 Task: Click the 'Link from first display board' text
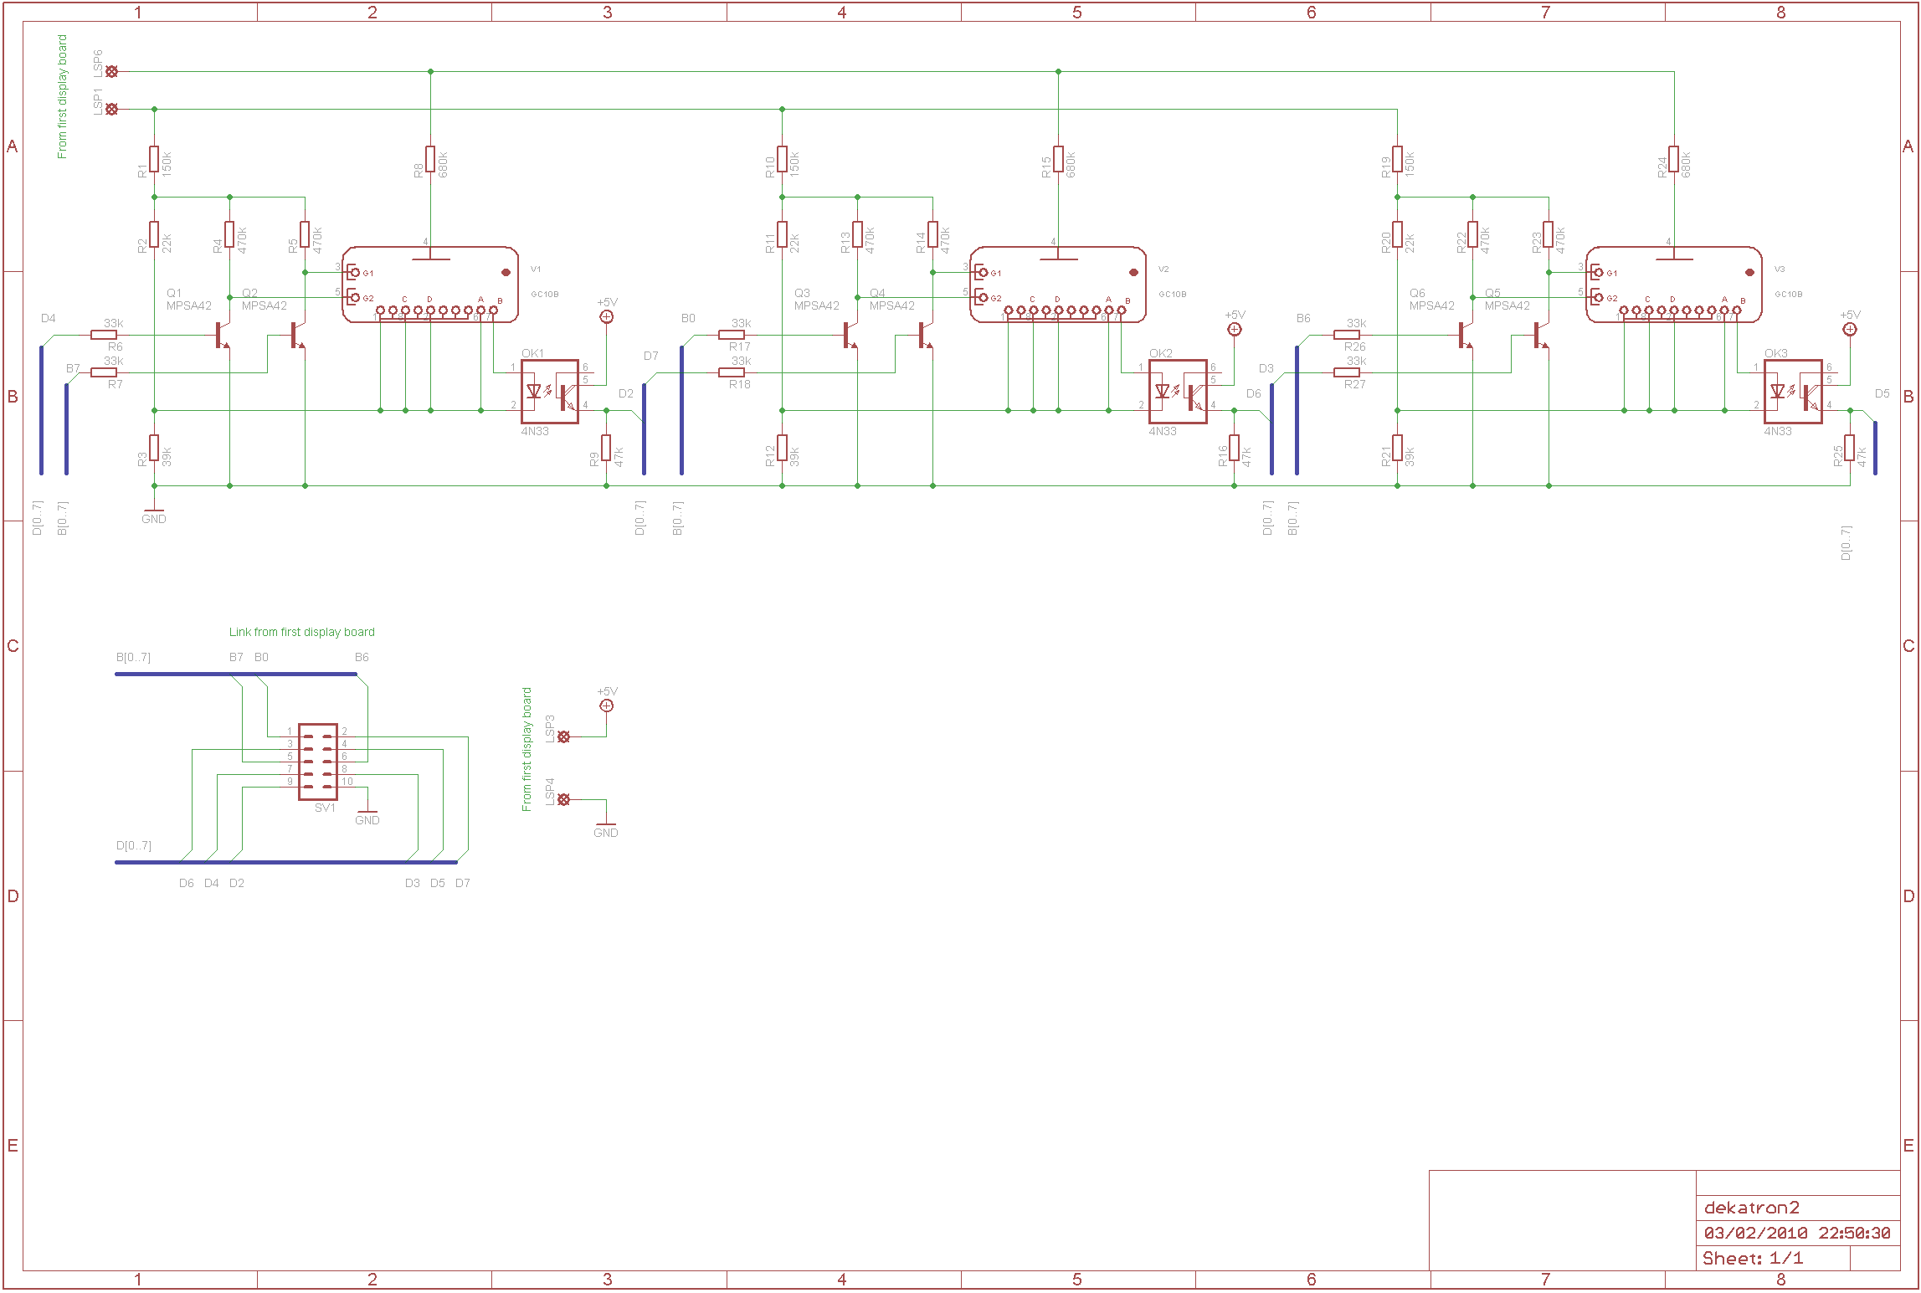point(301,633)
